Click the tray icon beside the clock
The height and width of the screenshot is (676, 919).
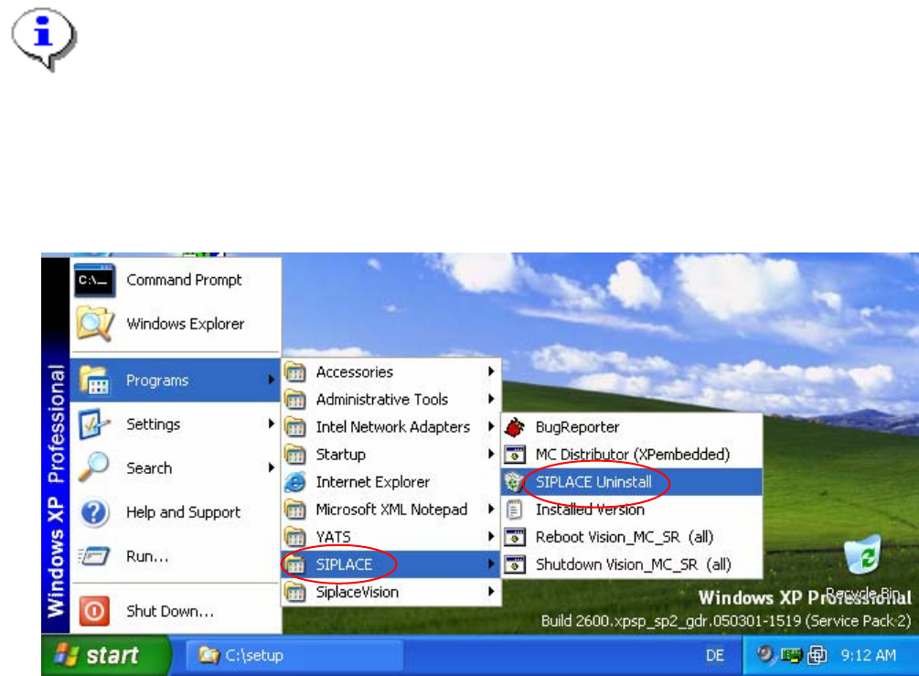[817, 655]
